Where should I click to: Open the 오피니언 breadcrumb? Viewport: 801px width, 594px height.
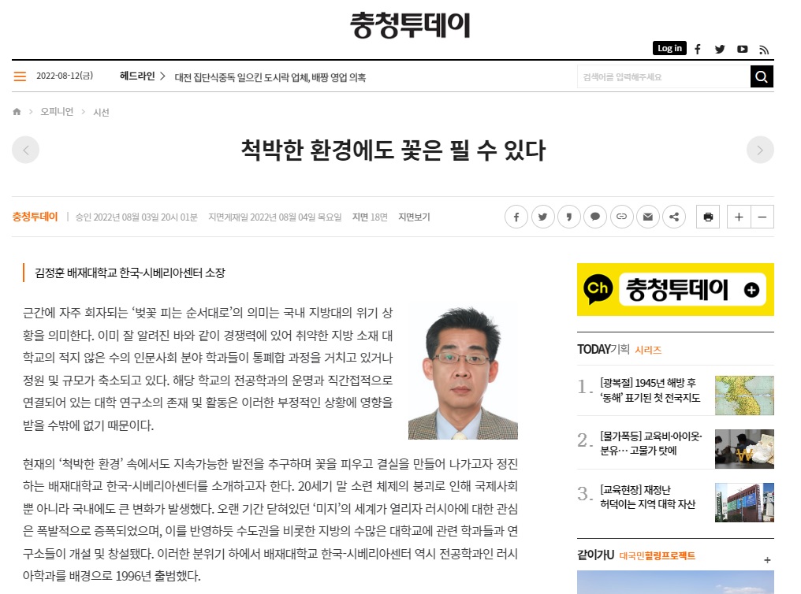tap(57, 111)
